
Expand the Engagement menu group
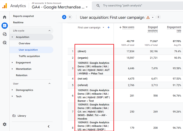pos(12,63)
